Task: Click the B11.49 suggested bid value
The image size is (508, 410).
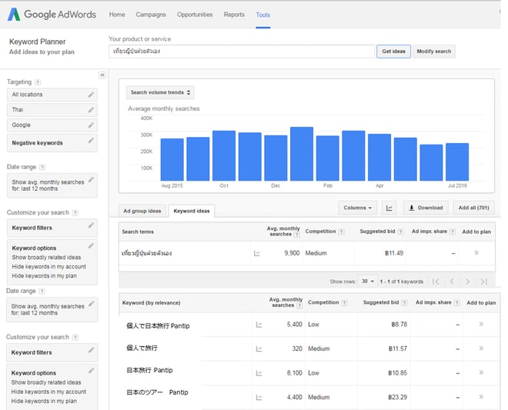Action: (394, 253)
